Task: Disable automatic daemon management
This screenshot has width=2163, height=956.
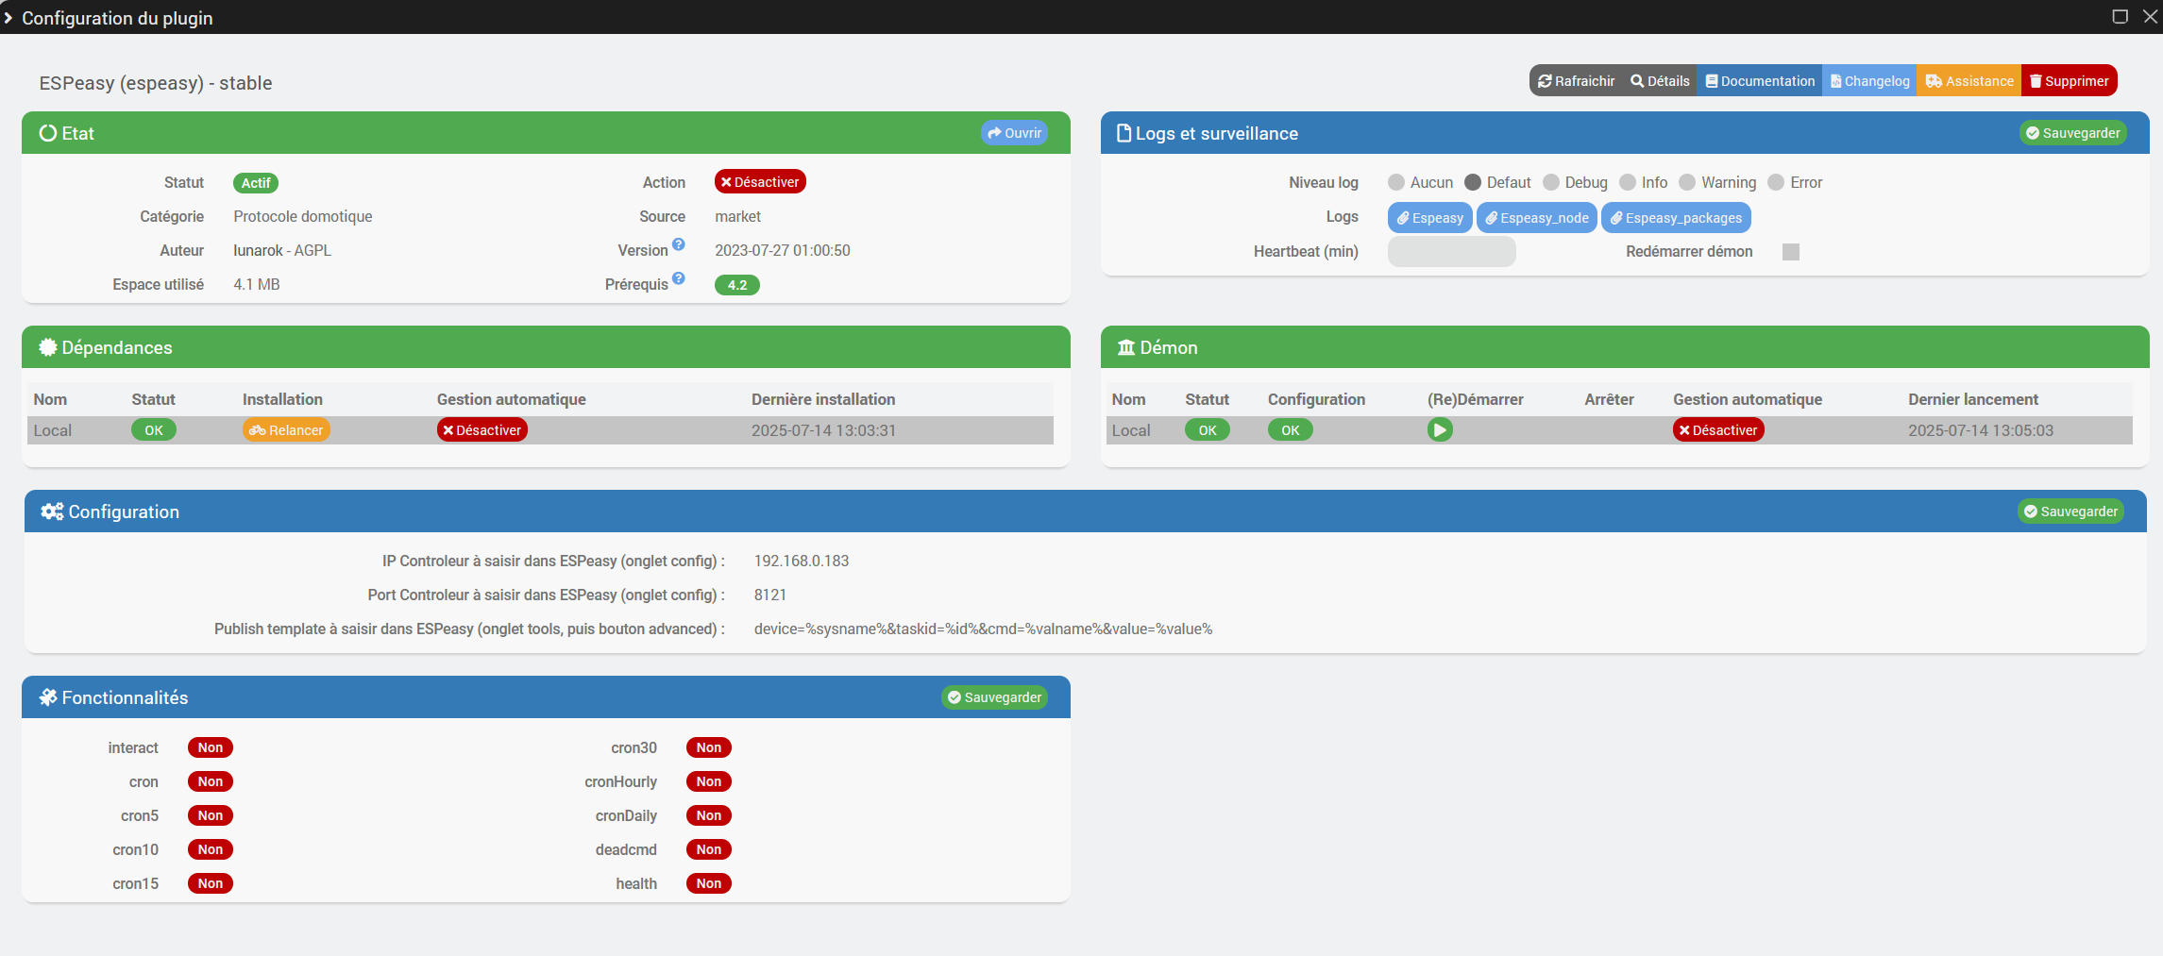Action: (x=1718, y=430)
